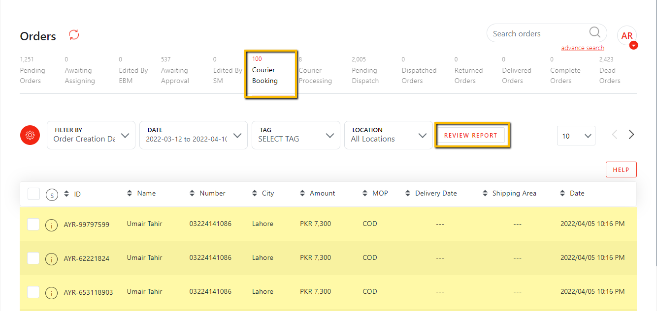657x311 pixels.
Task: Select checkbox for order AYR-653118903
Action: pyautogui.click(x=33, y=292)
